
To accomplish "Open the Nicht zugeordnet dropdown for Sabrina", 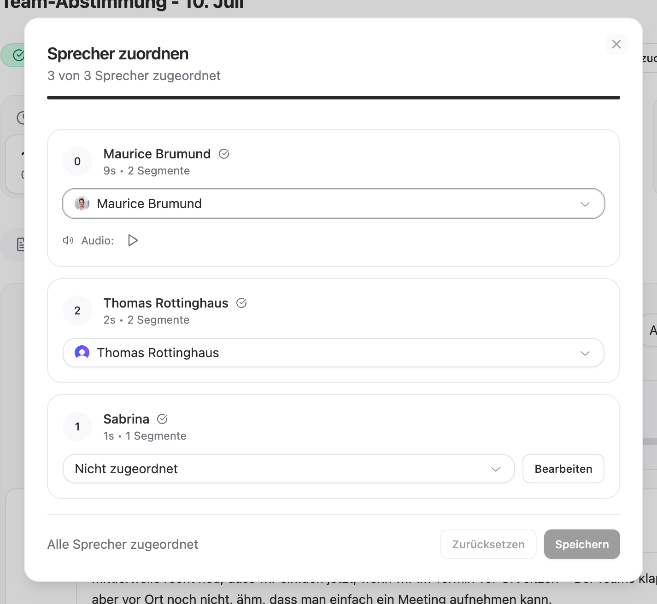I will pyautogui.click(x=288, y=469).
